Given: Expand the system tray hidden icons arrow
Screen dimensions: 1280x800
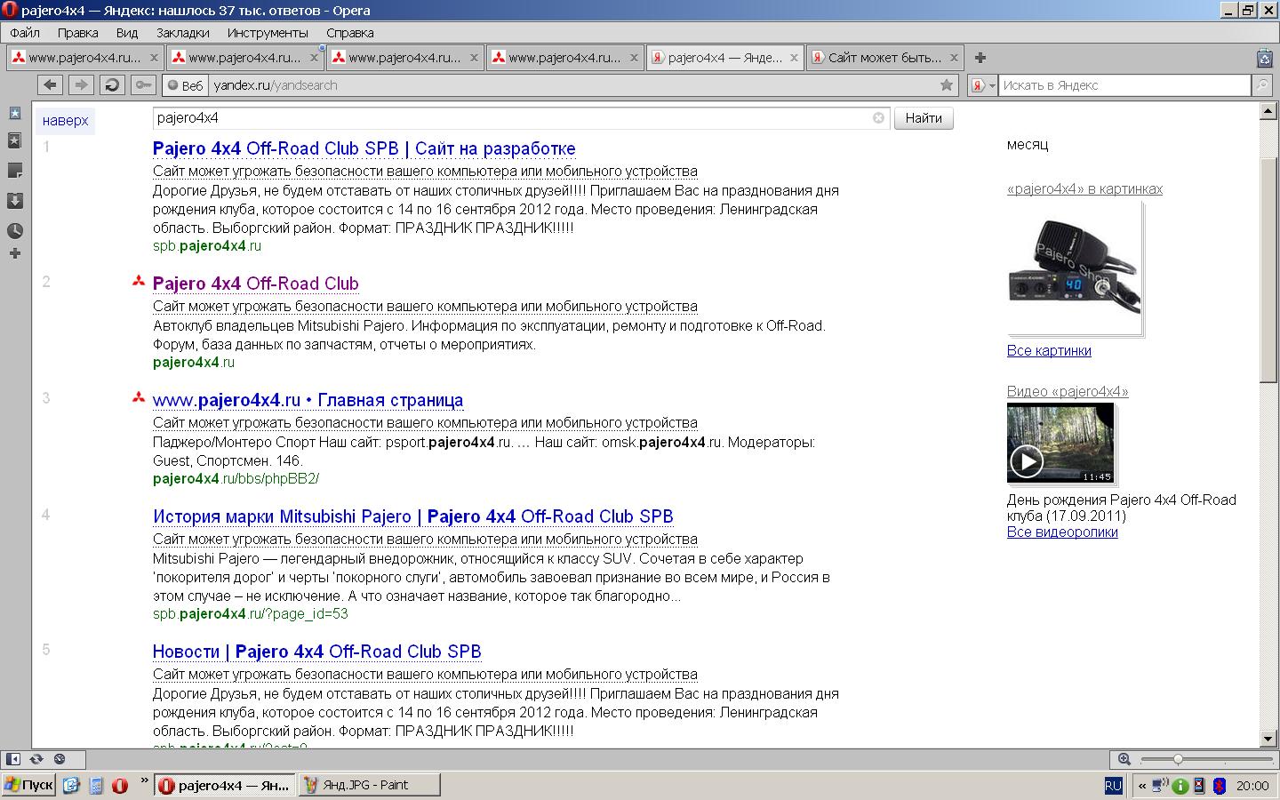Looking at the screenshot, I should click(x=1141, y=786).
